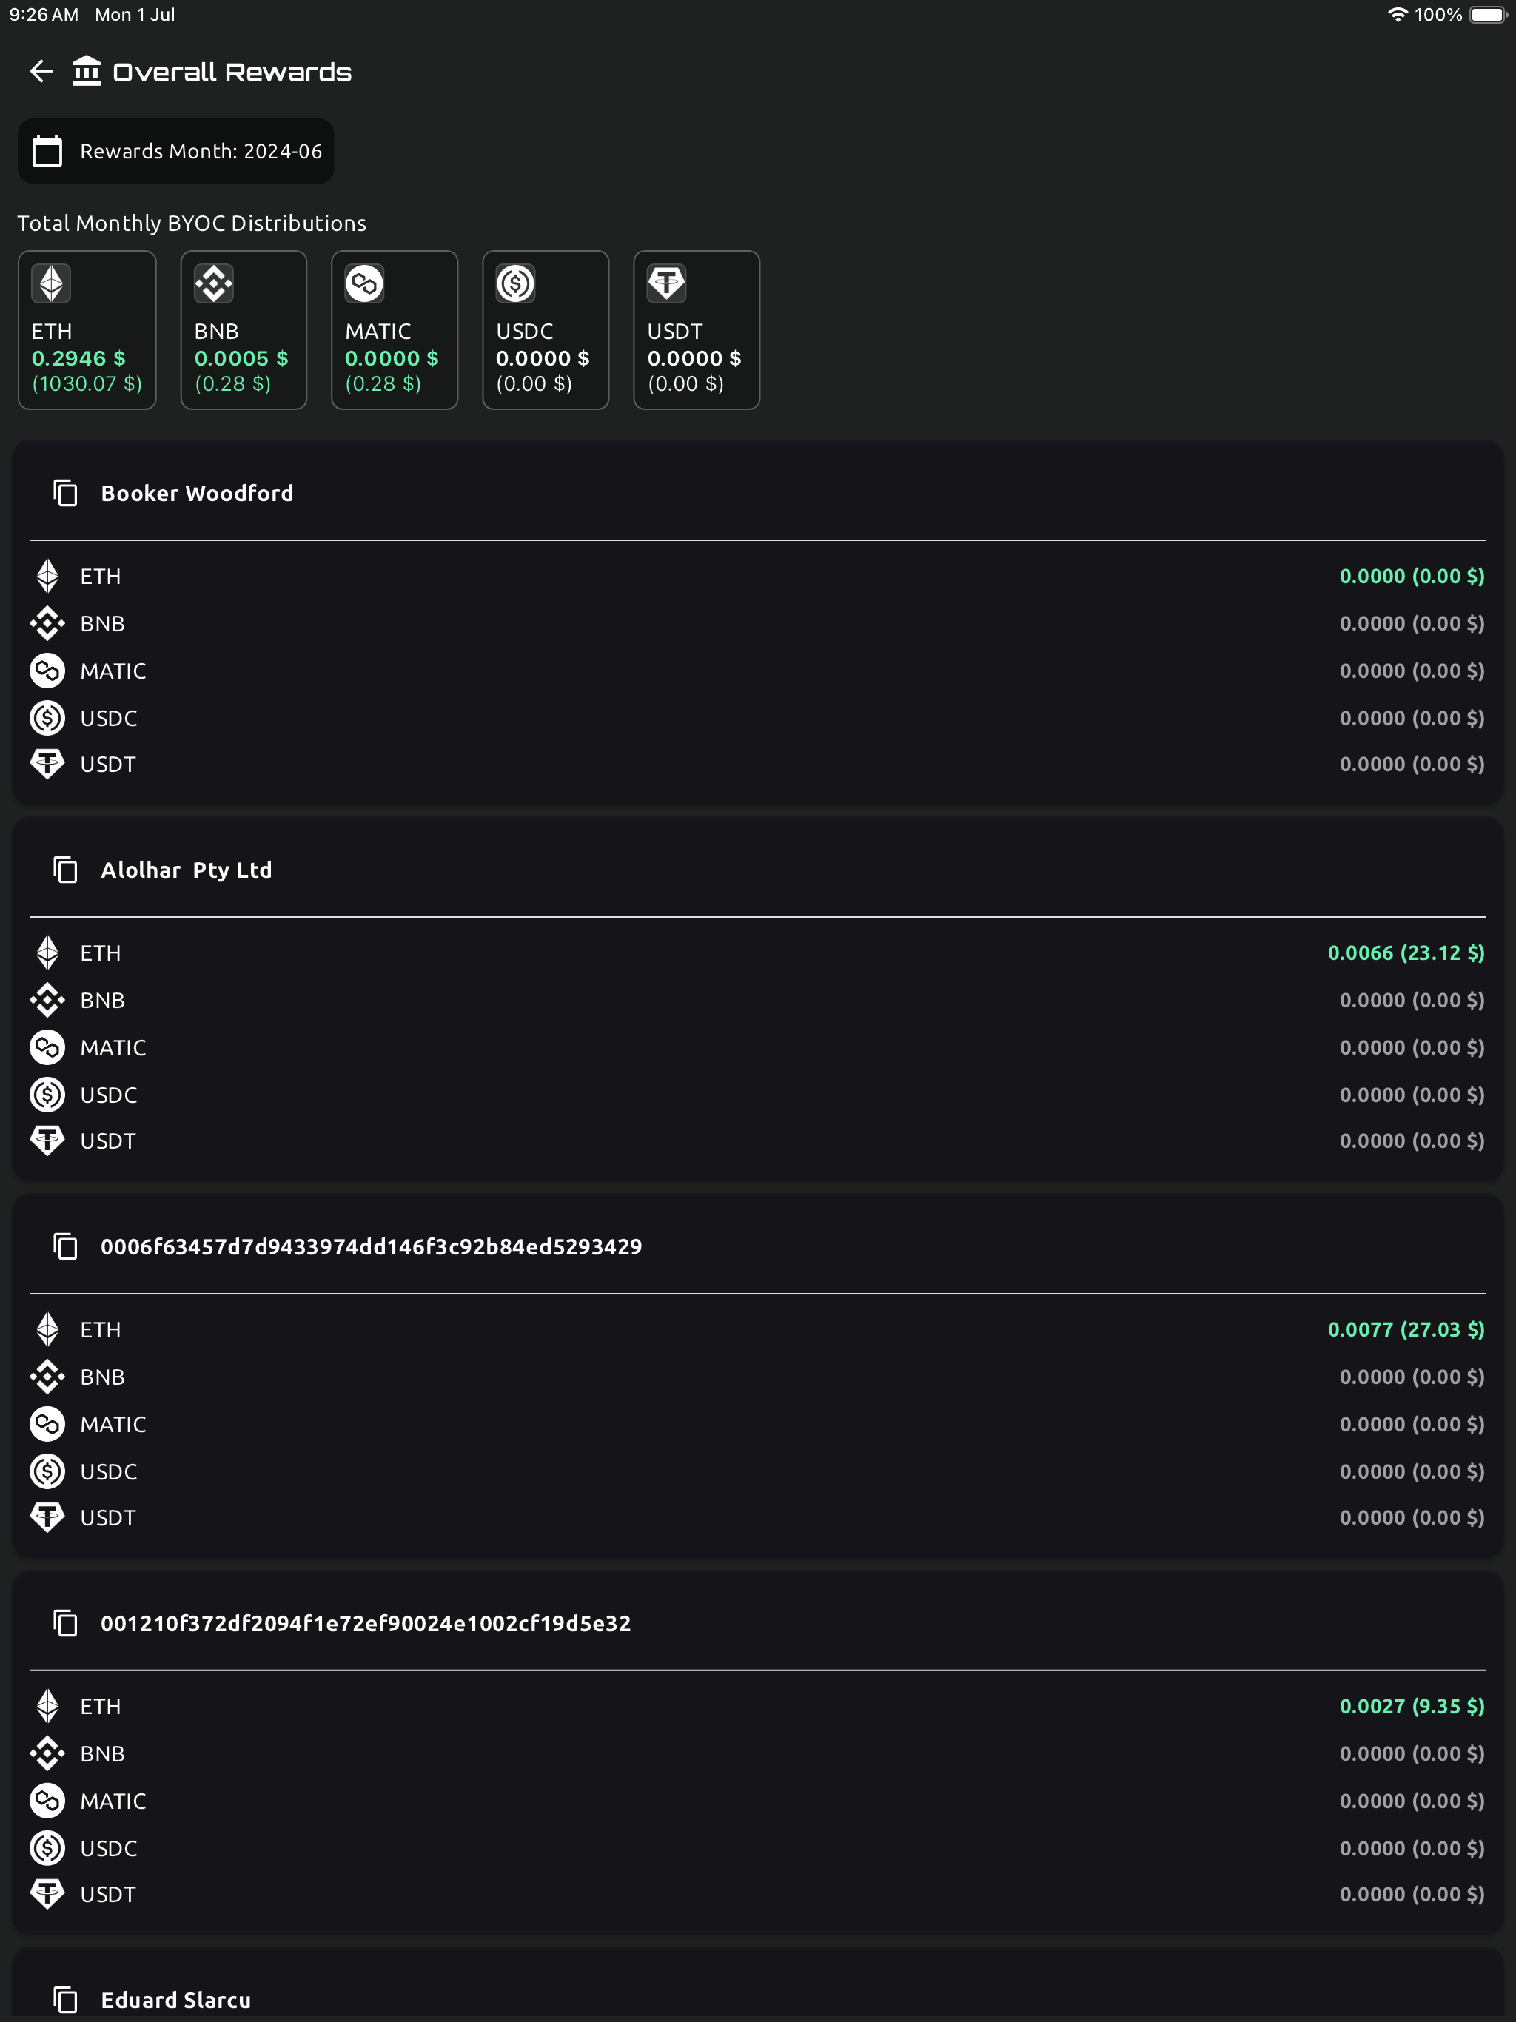Click USDT icon in Alolhar Pty Ltd card

click(47, 1140)
